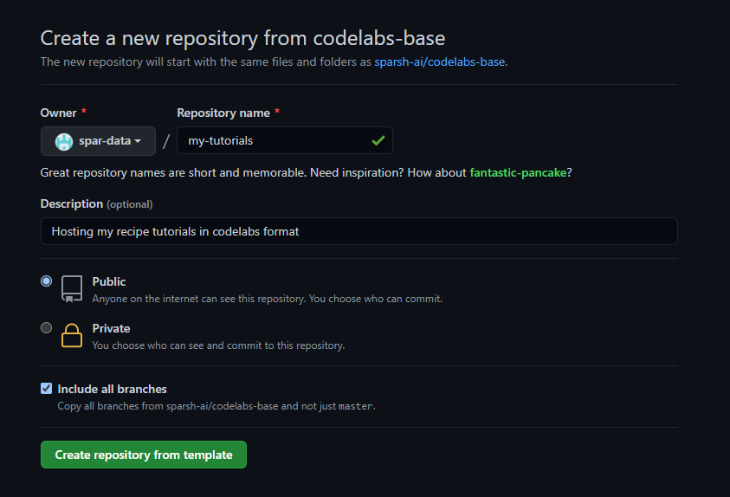730x497 pixels.
Task: Use the fantastic-pancake name suggestion
Action: coord(518,172)
